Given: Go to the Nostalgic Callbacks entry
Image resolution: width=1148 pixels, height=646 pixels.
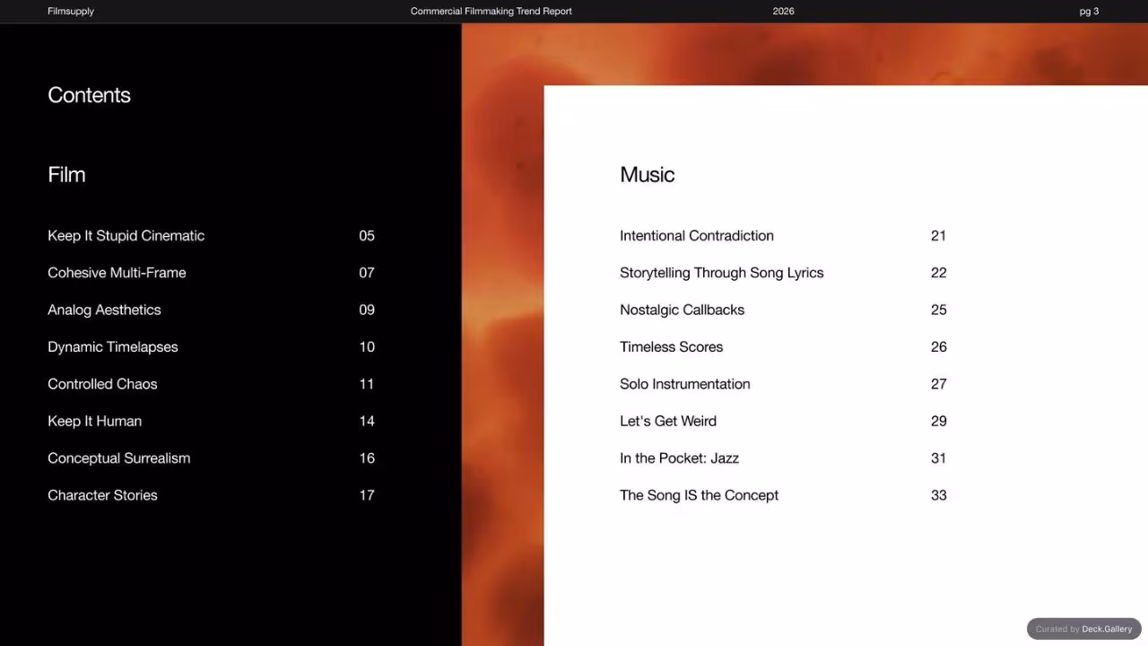Looking at the screenshot, I should [x=682, y=310].
